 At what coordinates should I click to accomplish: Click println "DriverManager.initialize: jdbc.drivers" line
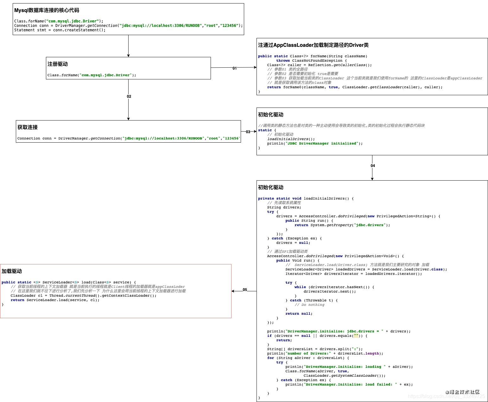click(339, 331)
